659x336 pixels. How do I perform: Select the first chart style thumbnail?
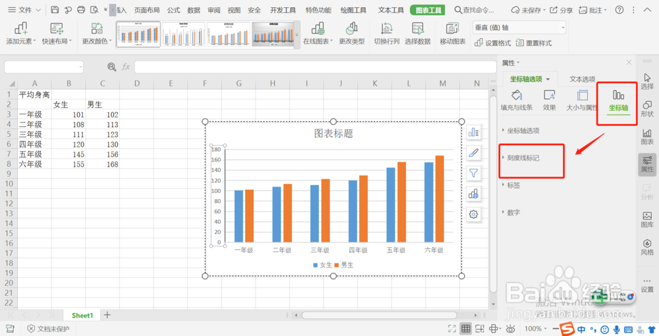click(138, 34)
